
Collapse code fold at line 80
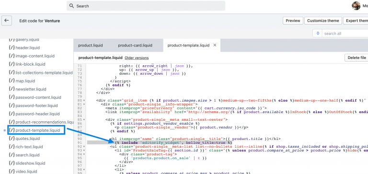(84, 101)
